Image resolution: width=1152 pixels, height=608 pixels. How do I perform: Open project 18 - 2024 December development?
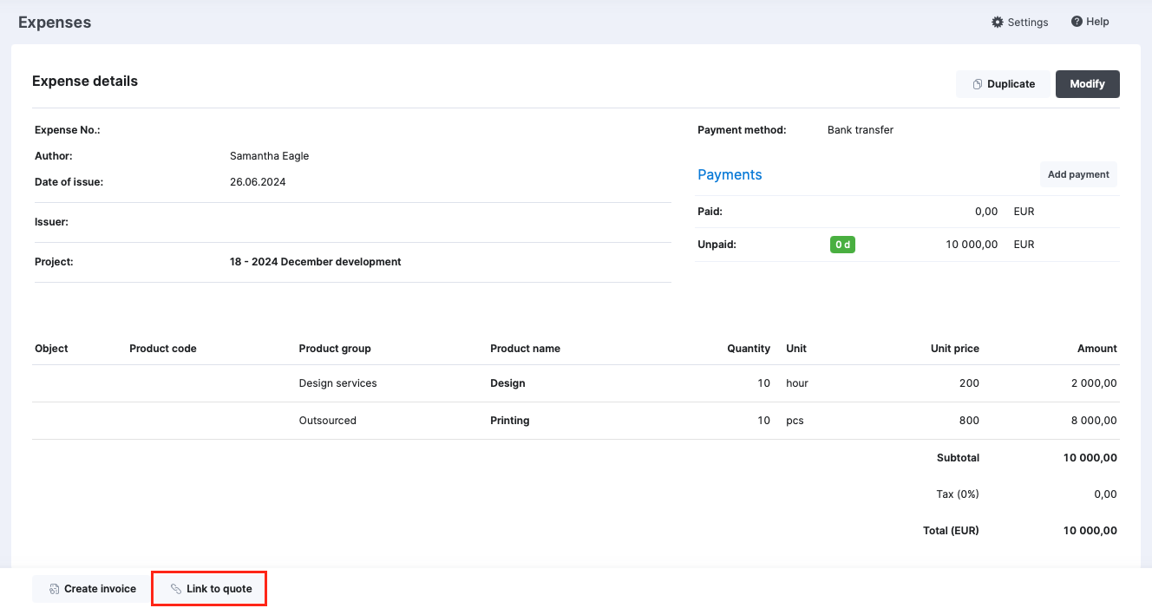(x=315, y=262)
